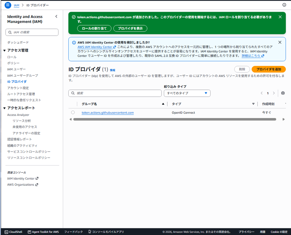This screenshot has height=235, width=291.
Task: Open Agent Toolkit for AWS
Action: 43,232
